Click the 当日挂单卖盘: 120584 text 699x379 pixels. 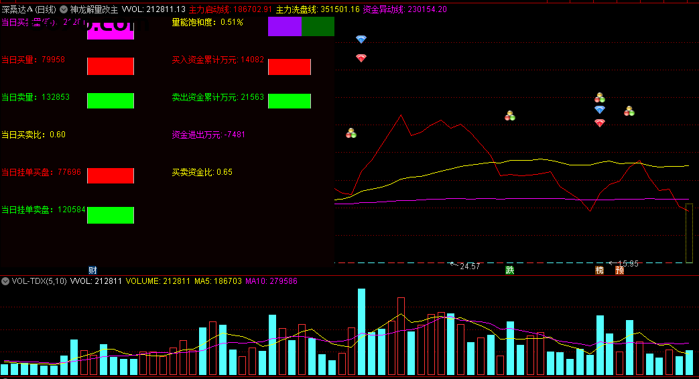pyautogui.click(x=44, y=210)
